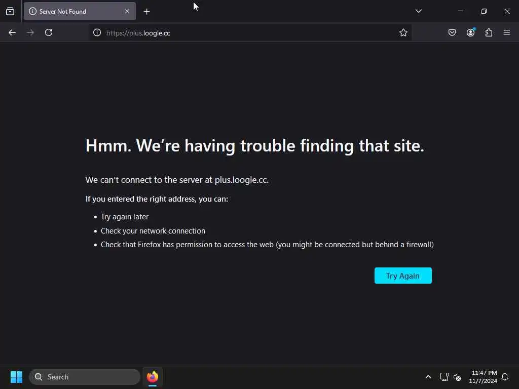This screenshot has width=519, height=389.
Task: Open the muted volume tray icon
Action: pyautogui.click(x=457, y=377)
